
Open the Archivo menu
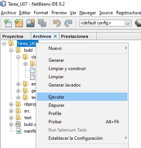coord(8,13)
